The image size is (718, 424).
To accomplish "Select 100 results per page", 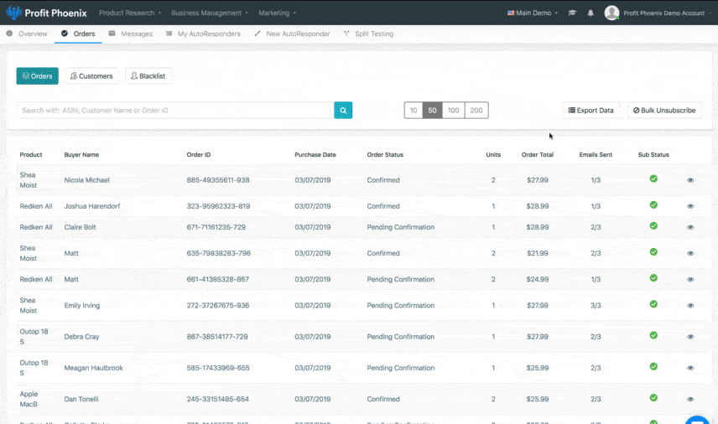I will click(x=453, y=111).
